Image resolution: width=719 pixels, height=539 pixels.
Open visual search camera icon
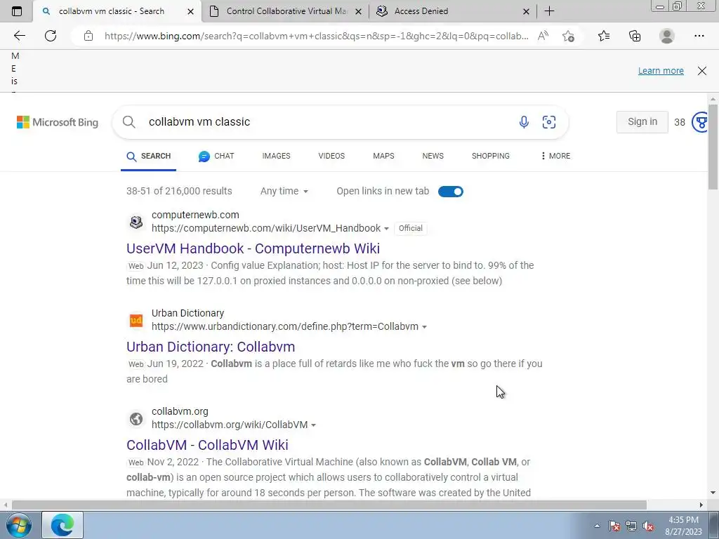549,122
